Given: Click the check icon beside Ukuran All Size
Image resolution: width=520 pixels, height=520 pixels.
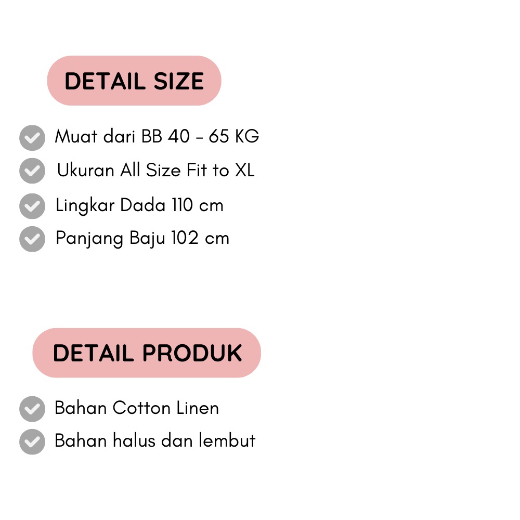Looking at the screenshot, I should tap(32, 171).
